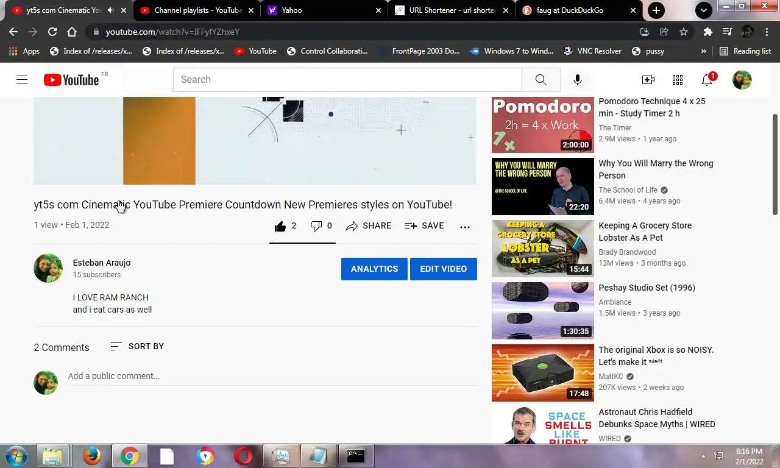Close the Yahoo tab
This screenshot has width=780, height=468.
[x=378, y=10]
